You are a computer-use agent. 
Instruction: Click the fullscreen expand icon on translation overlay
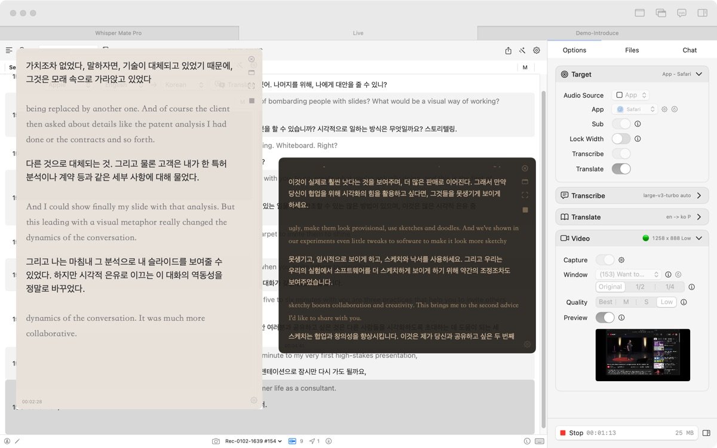tap(526, 195)
